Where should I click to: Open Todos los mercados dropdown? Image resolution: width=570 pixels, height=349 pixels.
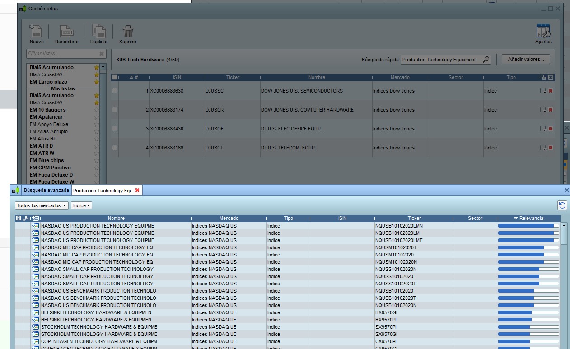click(42, 205)
